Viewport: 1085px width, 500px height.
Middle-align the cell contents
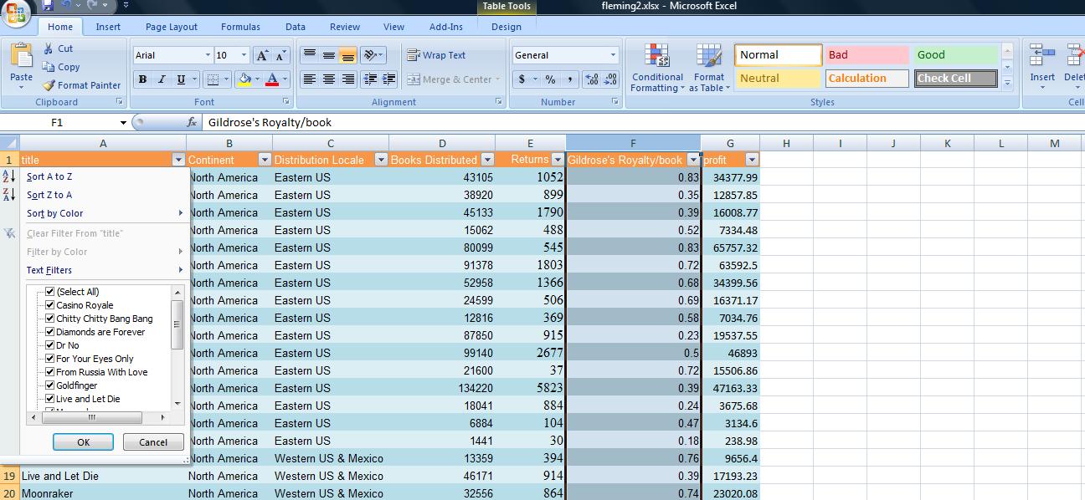coord(328,55)
